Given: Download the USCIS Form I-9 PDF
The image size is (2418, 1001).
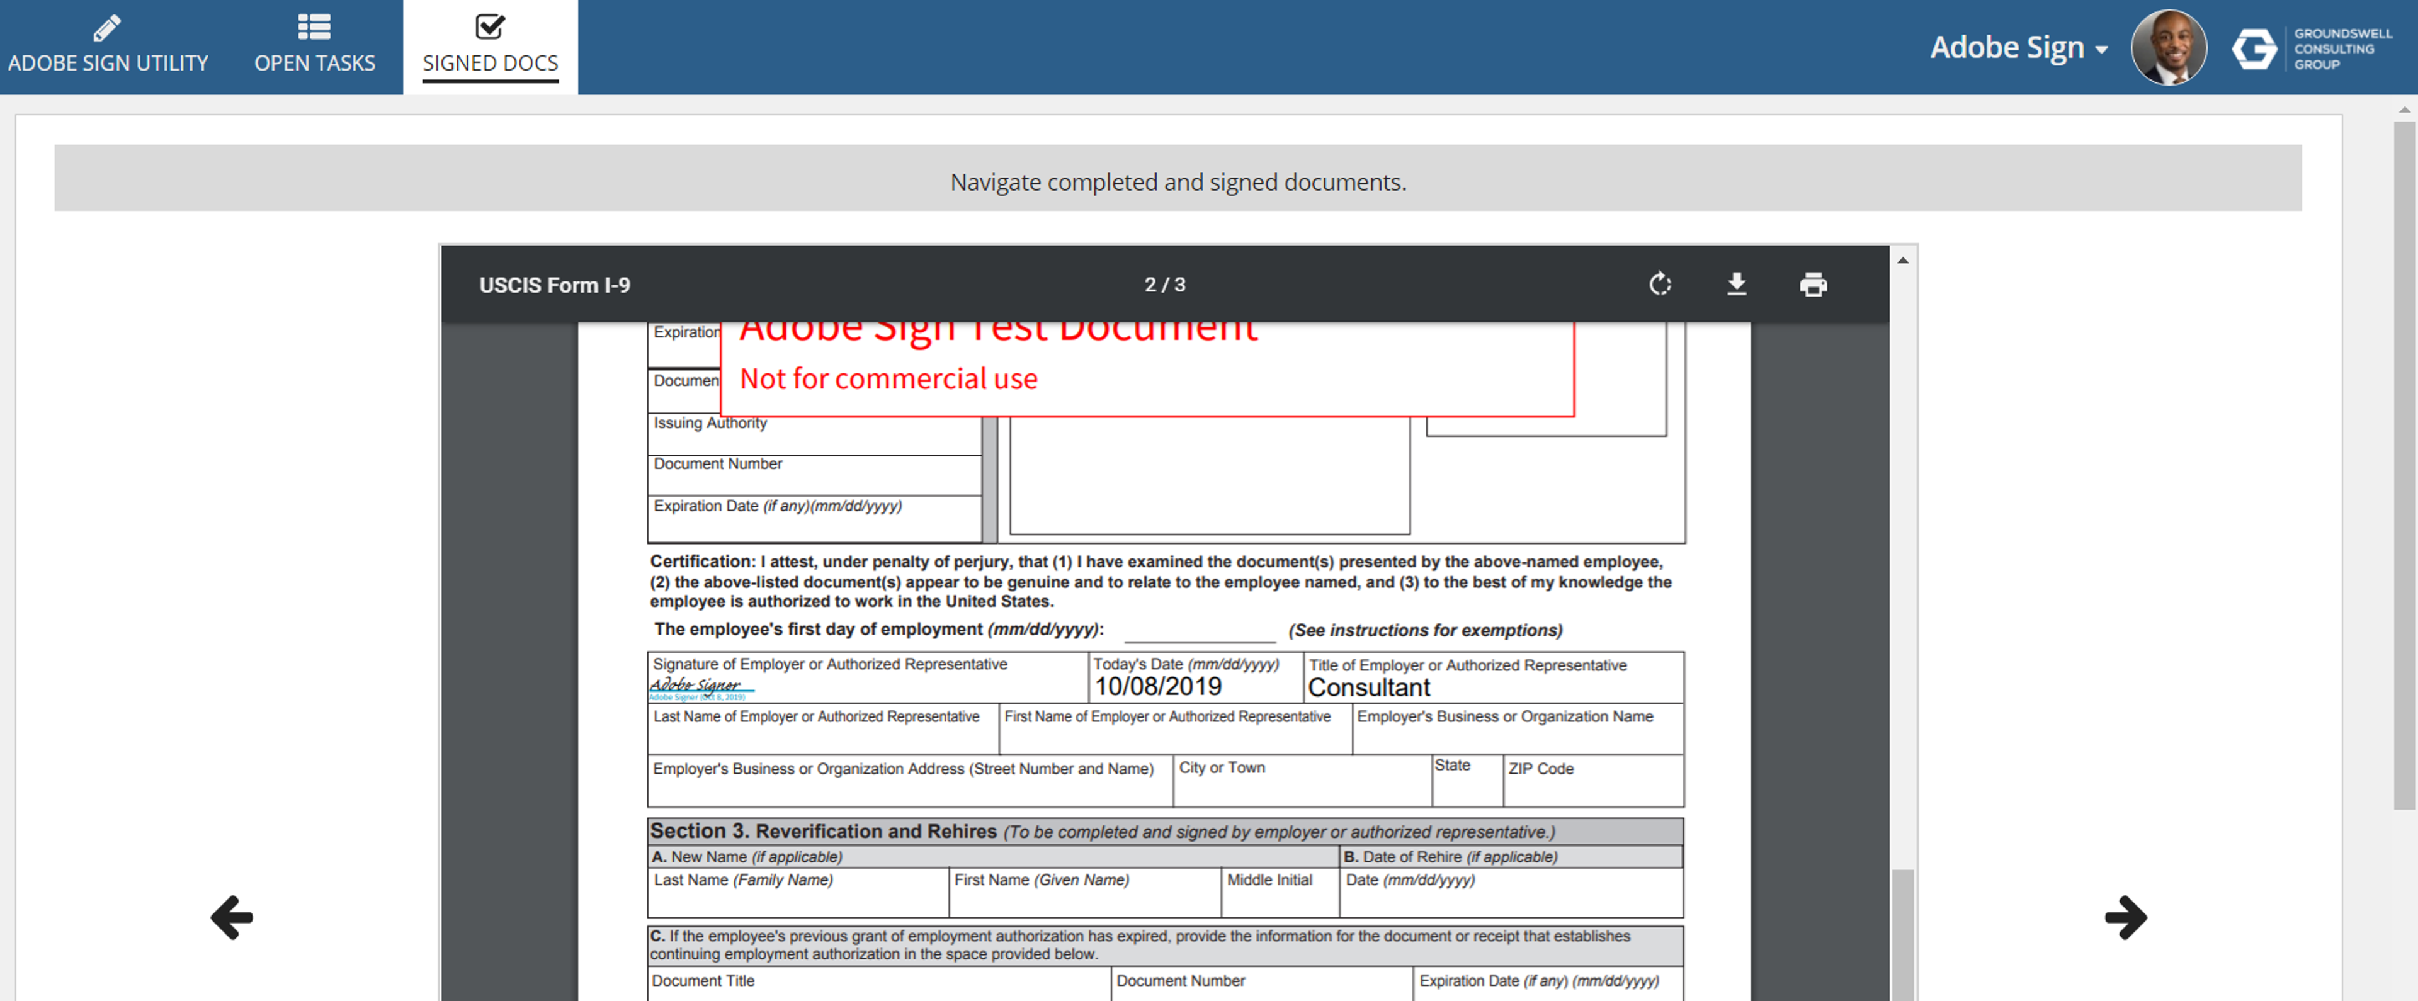Looking at the screenshot, I should coord(1737,285).
